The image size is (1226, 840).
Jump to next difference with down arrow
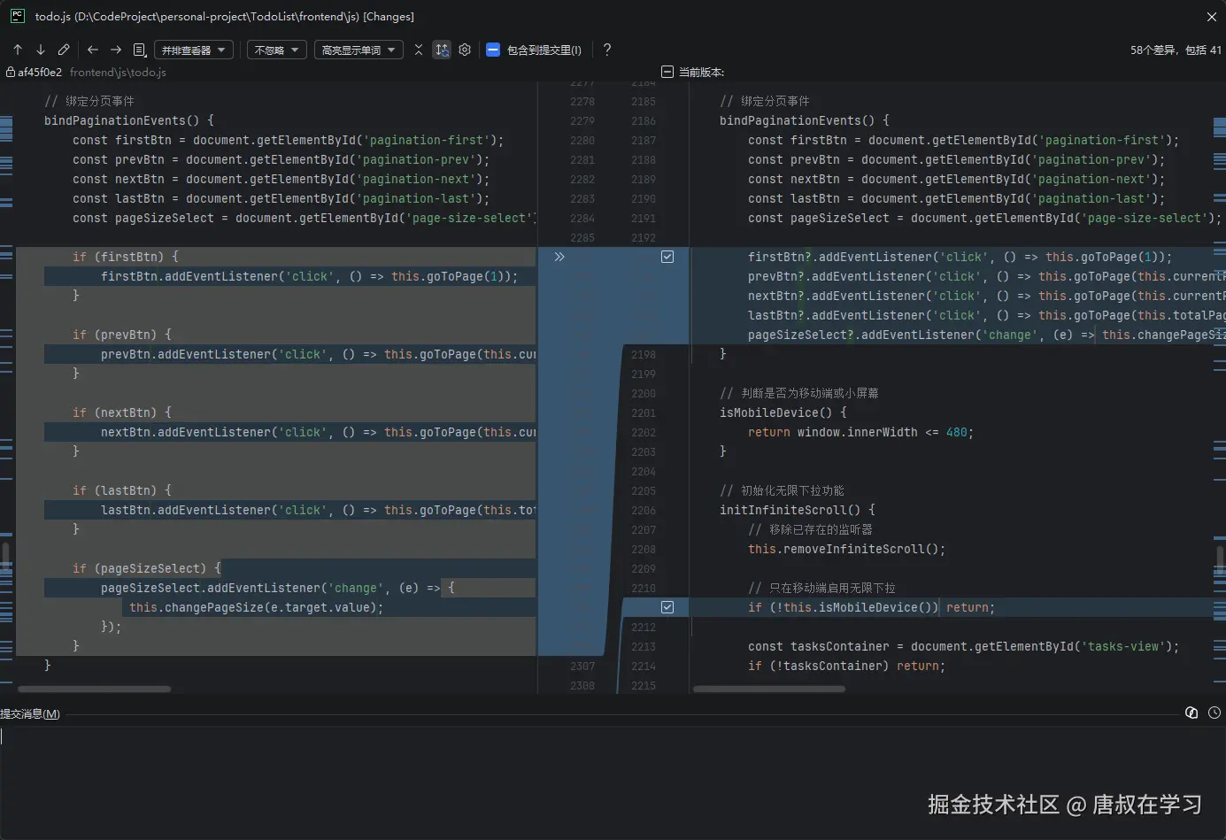coord(40,50)
